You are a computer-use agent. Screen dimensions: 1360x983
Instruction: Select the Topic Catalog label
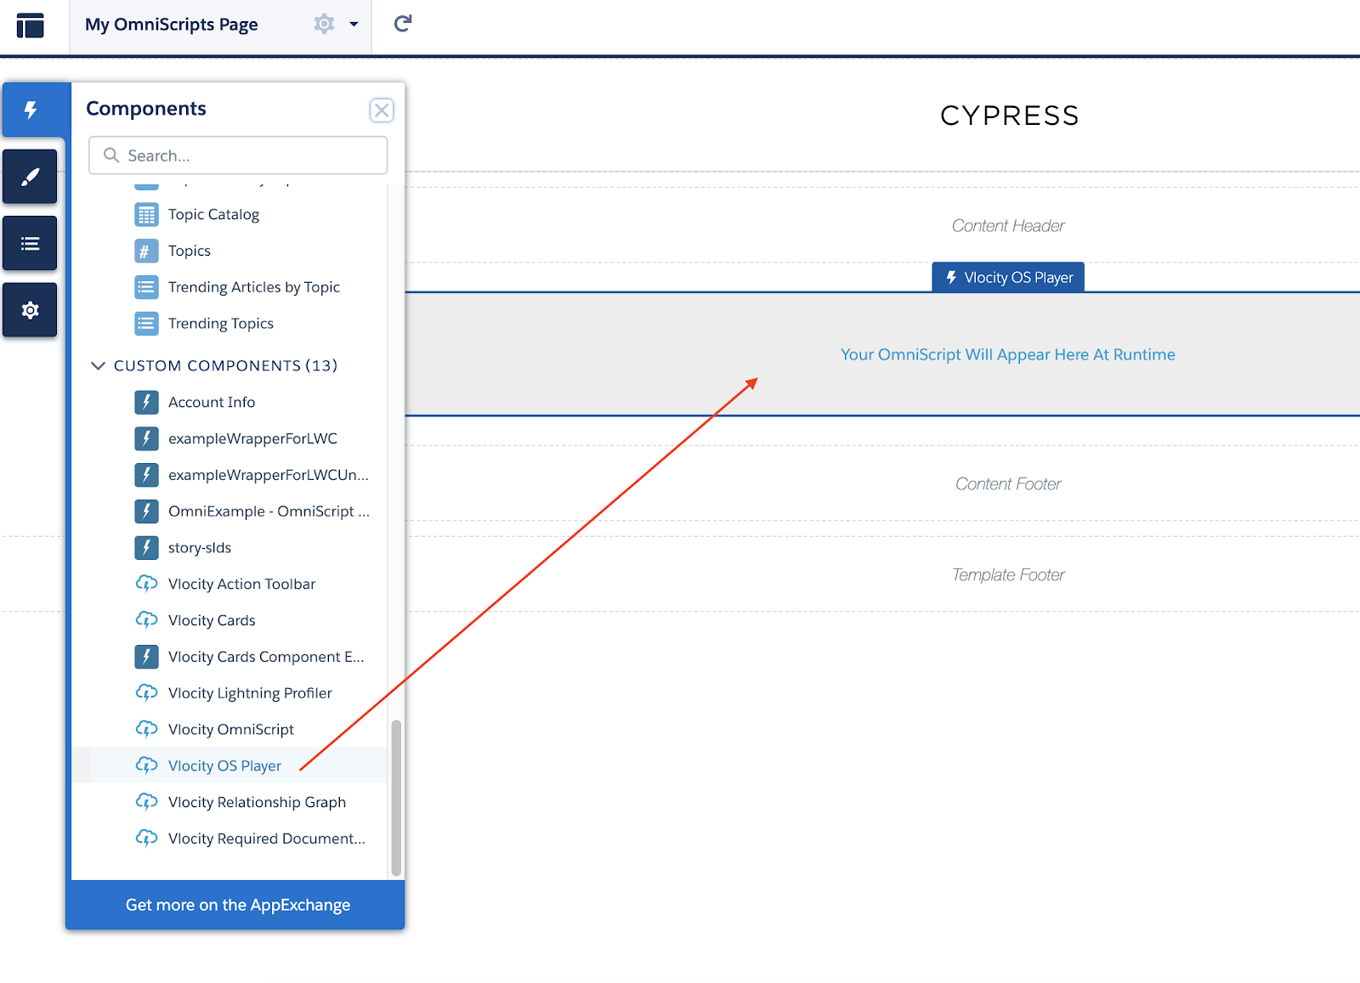[x=213, y=215]
